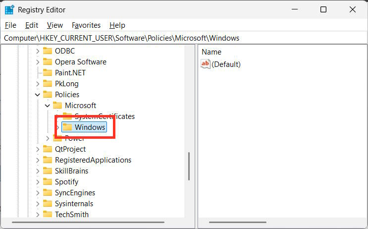Expand the Sysinternals key

point(38,204)
